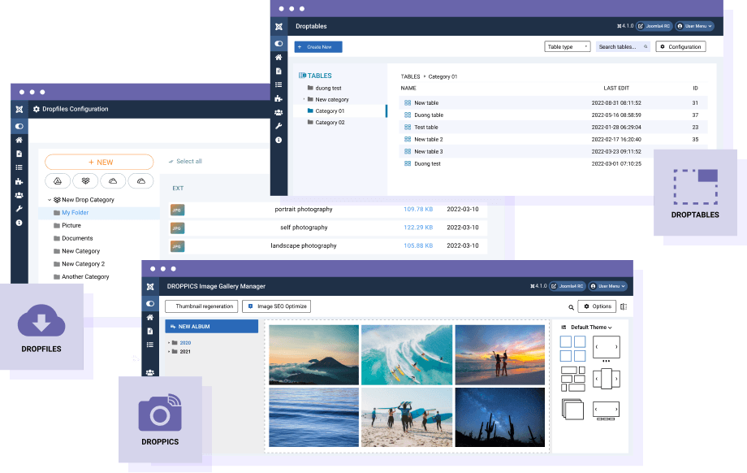The image size is (747, 473).
Task: Select the Google Drive upload icon in Dropfiles
Action: [x=58, y=180]
